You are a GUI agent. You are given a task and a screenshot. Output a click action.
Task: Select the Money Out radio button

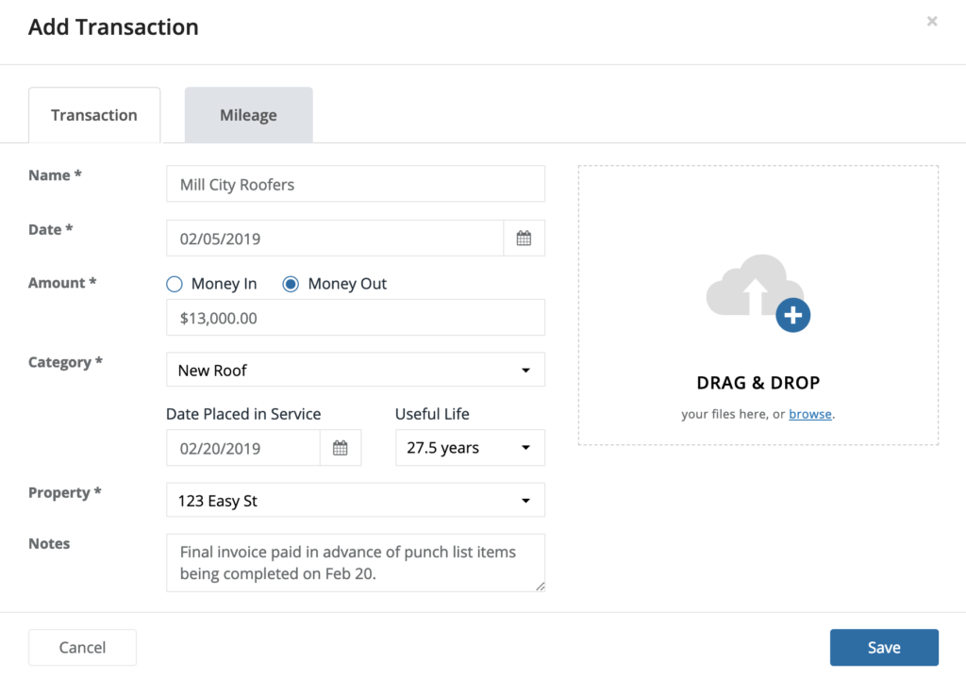[291, 284]
